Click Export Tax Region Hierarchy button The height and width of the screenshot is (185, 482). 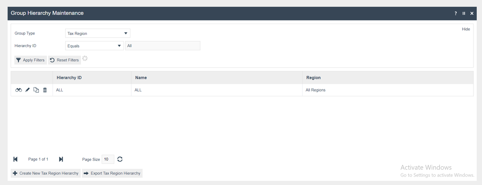pyautogui.click(x=112, y=173)
